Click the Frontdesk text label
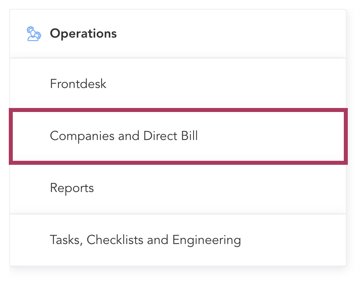The width and height of the screenshot is (363, 284). pos(78,84)
